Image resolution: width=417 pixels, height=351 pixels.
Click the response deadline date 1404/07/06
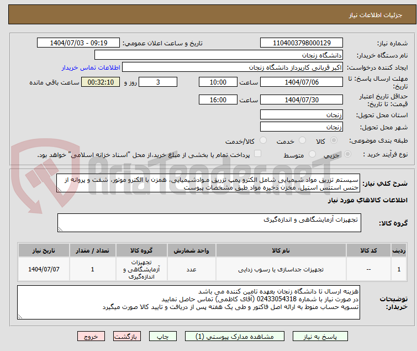click(x=302, y=82)
